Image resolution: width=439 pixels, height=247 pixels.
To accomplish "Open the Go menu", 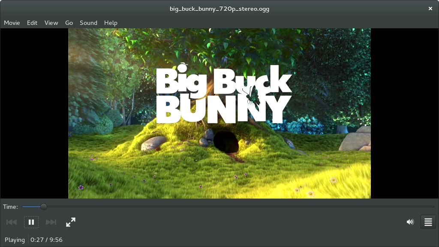I will pyautogui.click(x=69, y=23).
